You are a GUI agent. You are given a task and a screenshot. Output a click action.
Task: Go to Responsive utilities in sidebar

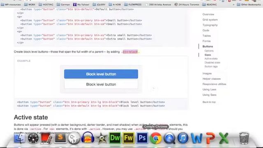214,84
